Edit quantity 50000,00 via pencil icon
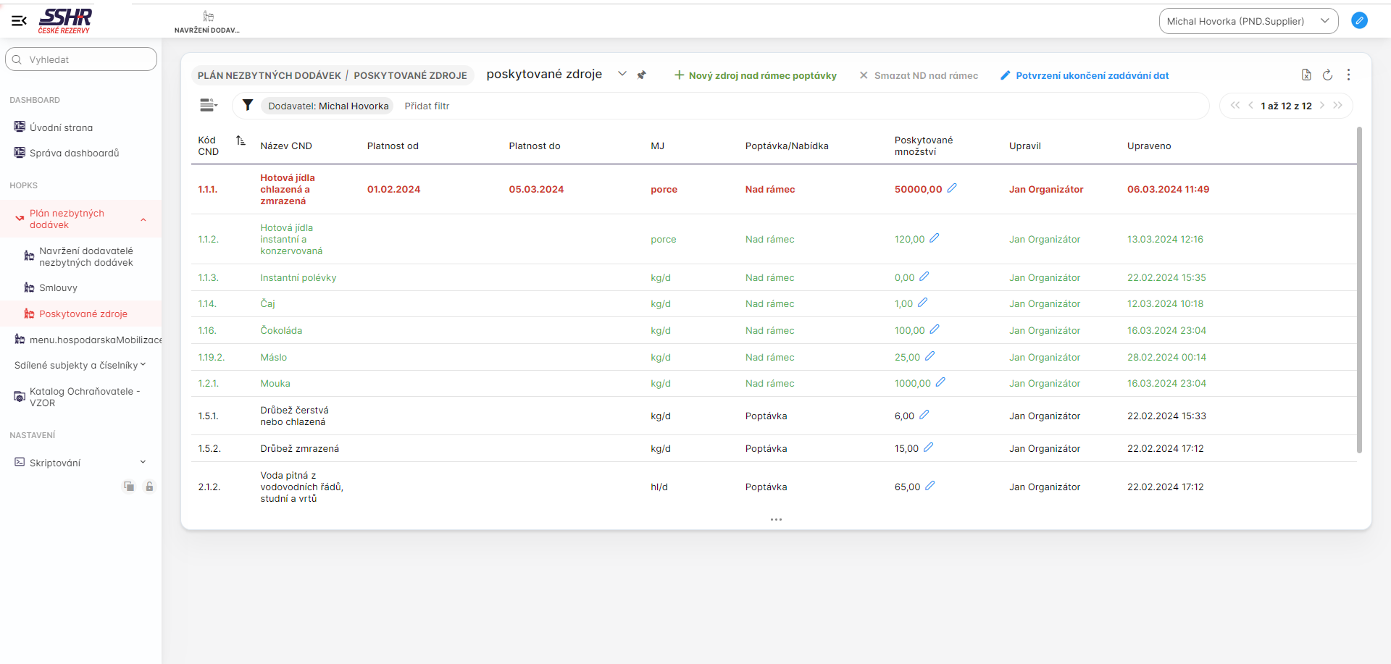Viewport: 1391px width, 664px height. point(952,188)
